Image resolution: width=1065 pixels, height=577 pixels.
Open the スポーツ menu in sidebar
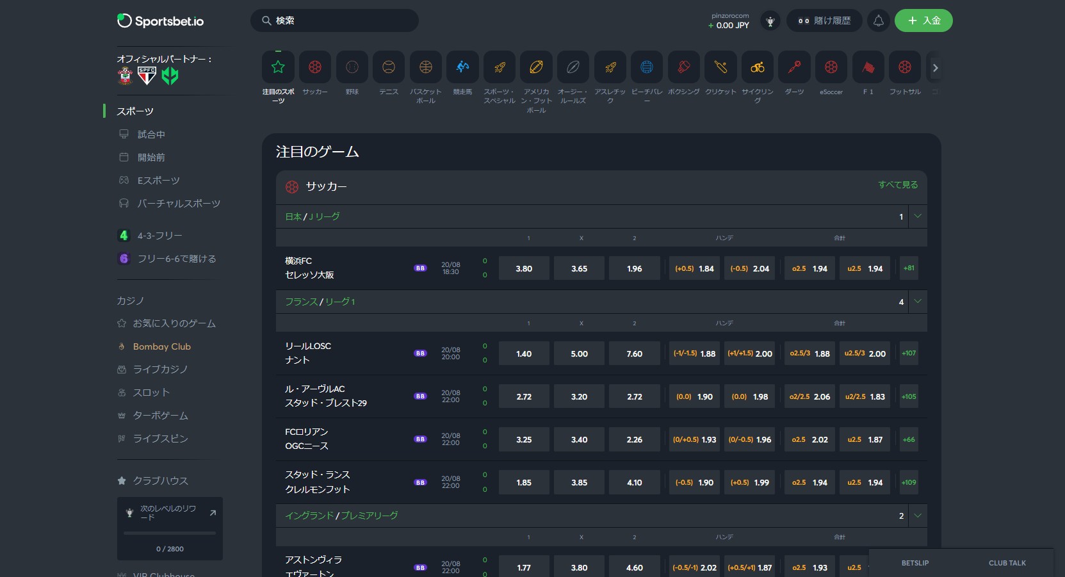coord(135,111)
